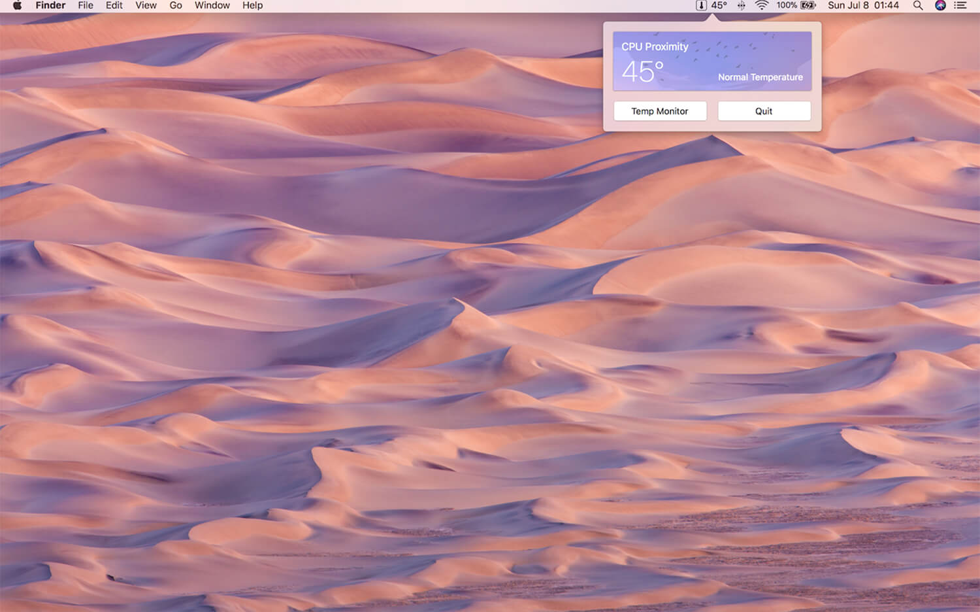Open the Notification Center list icon

pos(960,5)
